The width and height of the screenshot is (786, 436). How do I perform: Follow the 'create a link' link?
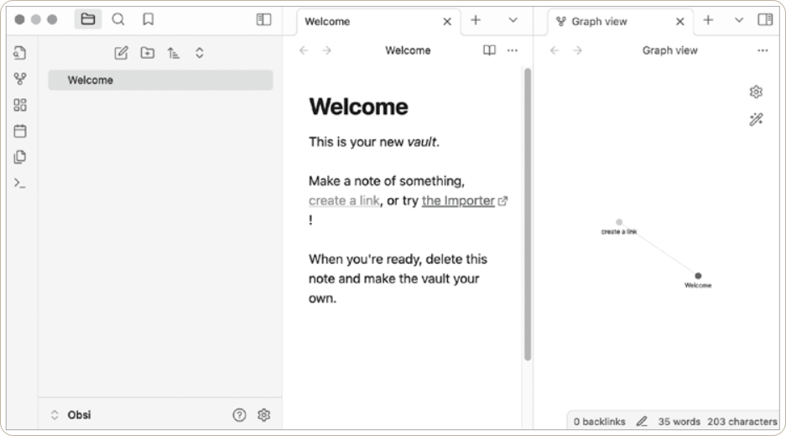(x=344, y=201)
